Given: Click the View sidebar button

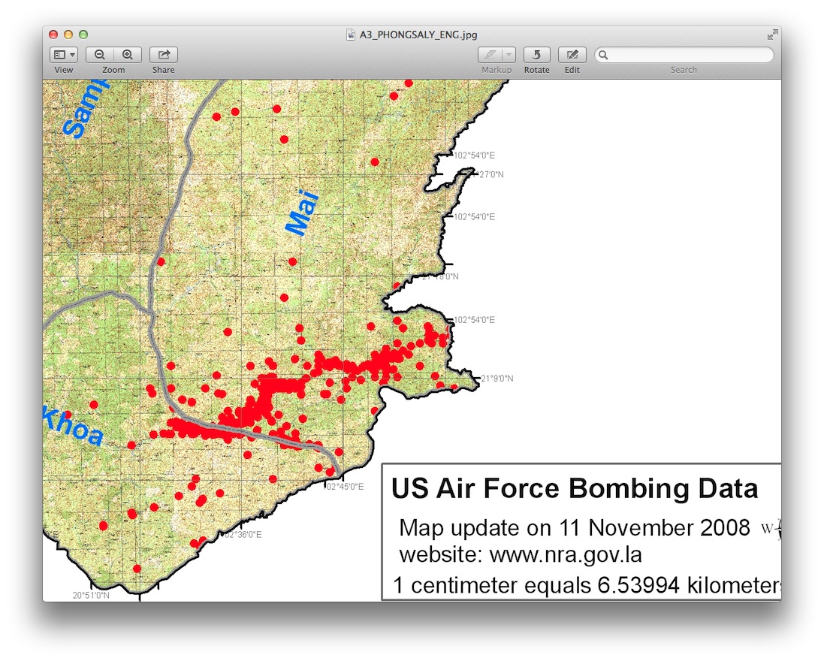Looking at the screenshot, I should pos(60,55).
